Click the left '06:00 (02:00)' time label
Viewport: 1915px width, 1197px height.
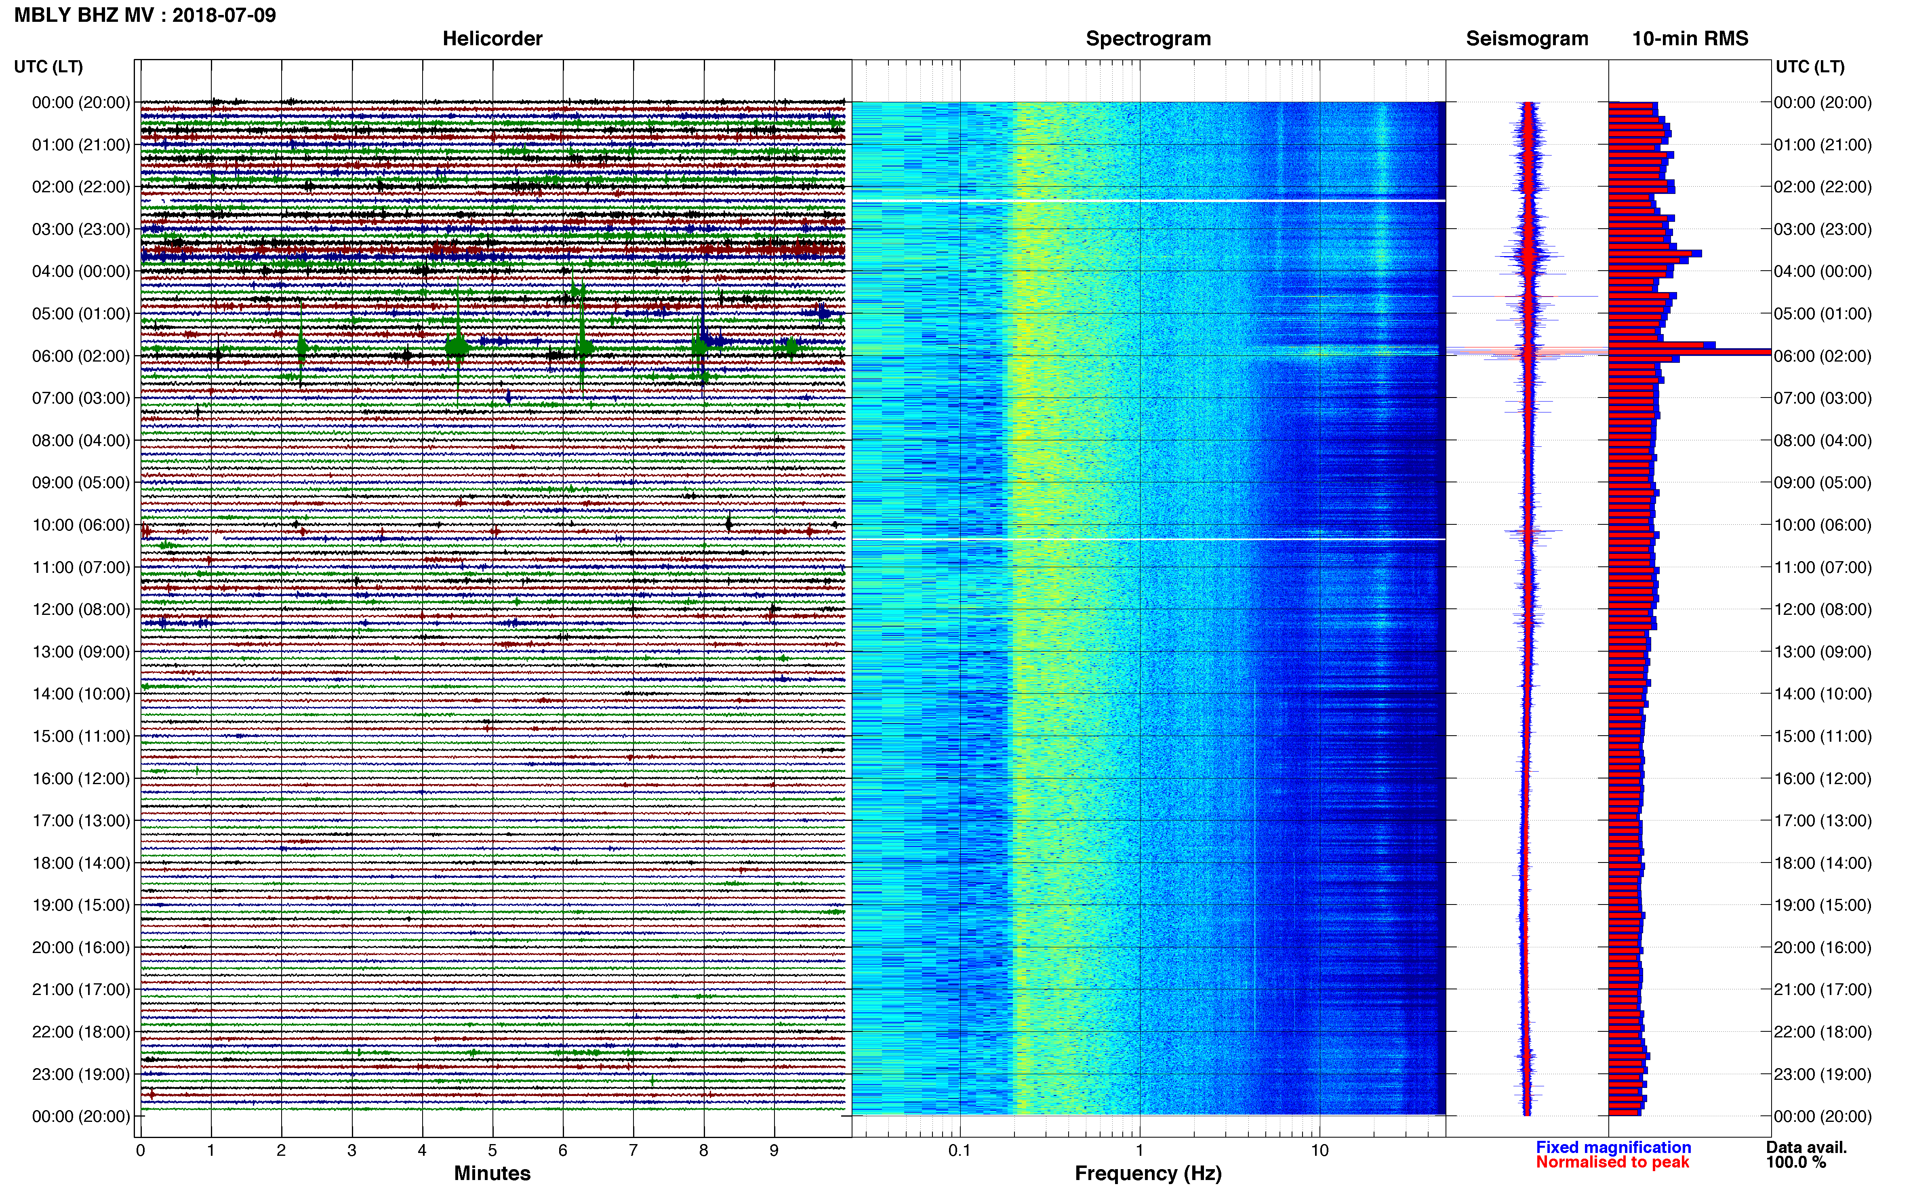(x=81, y=356)
